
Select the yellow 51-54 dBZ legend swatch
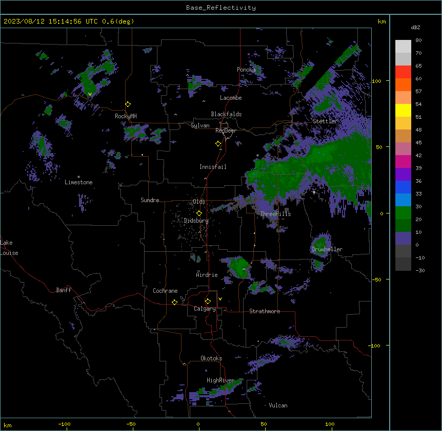[x=403, y=110]
